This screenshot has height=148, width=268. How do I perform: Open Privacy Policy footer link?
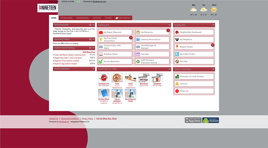coord(87,119)
